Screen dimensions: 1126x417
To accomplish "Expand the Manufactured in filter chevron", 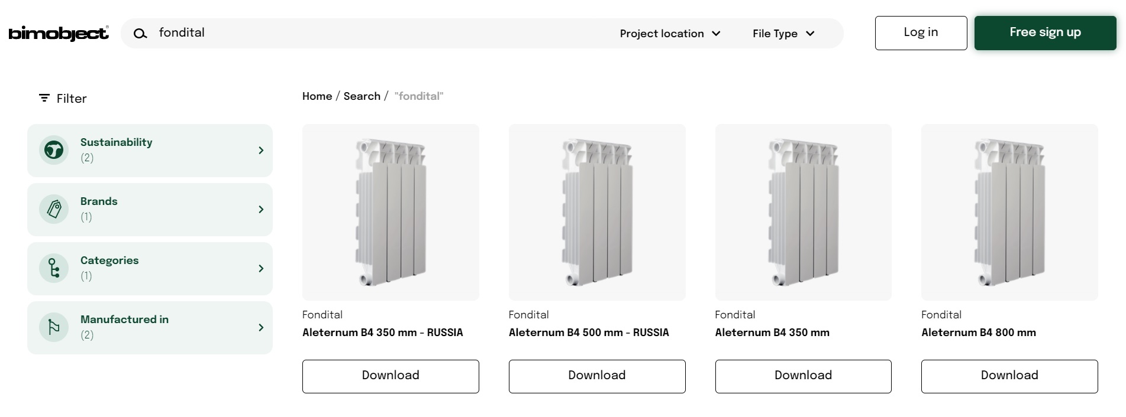I will (261, 328).
